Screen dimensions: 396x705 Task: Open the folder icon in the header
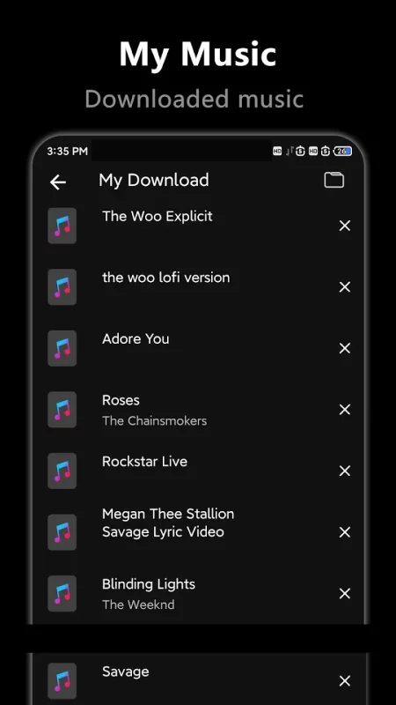click(x=334, y=180)
